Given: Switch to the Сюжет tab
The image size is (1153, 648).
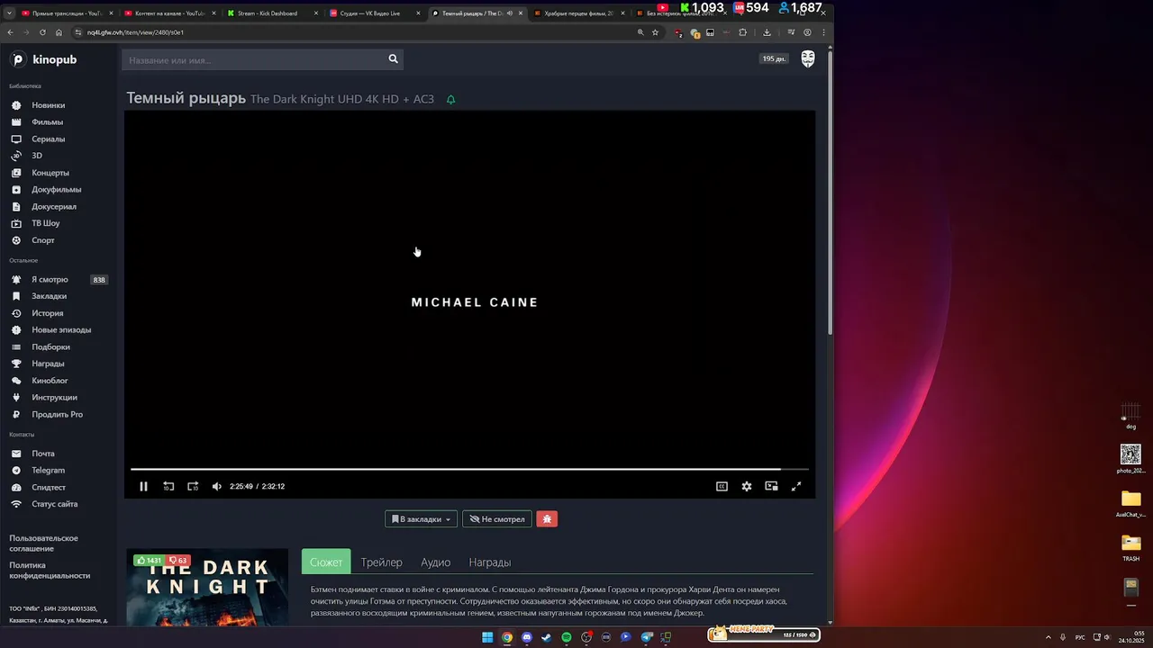Looking at the screenshot, I should tap(326, 562).
